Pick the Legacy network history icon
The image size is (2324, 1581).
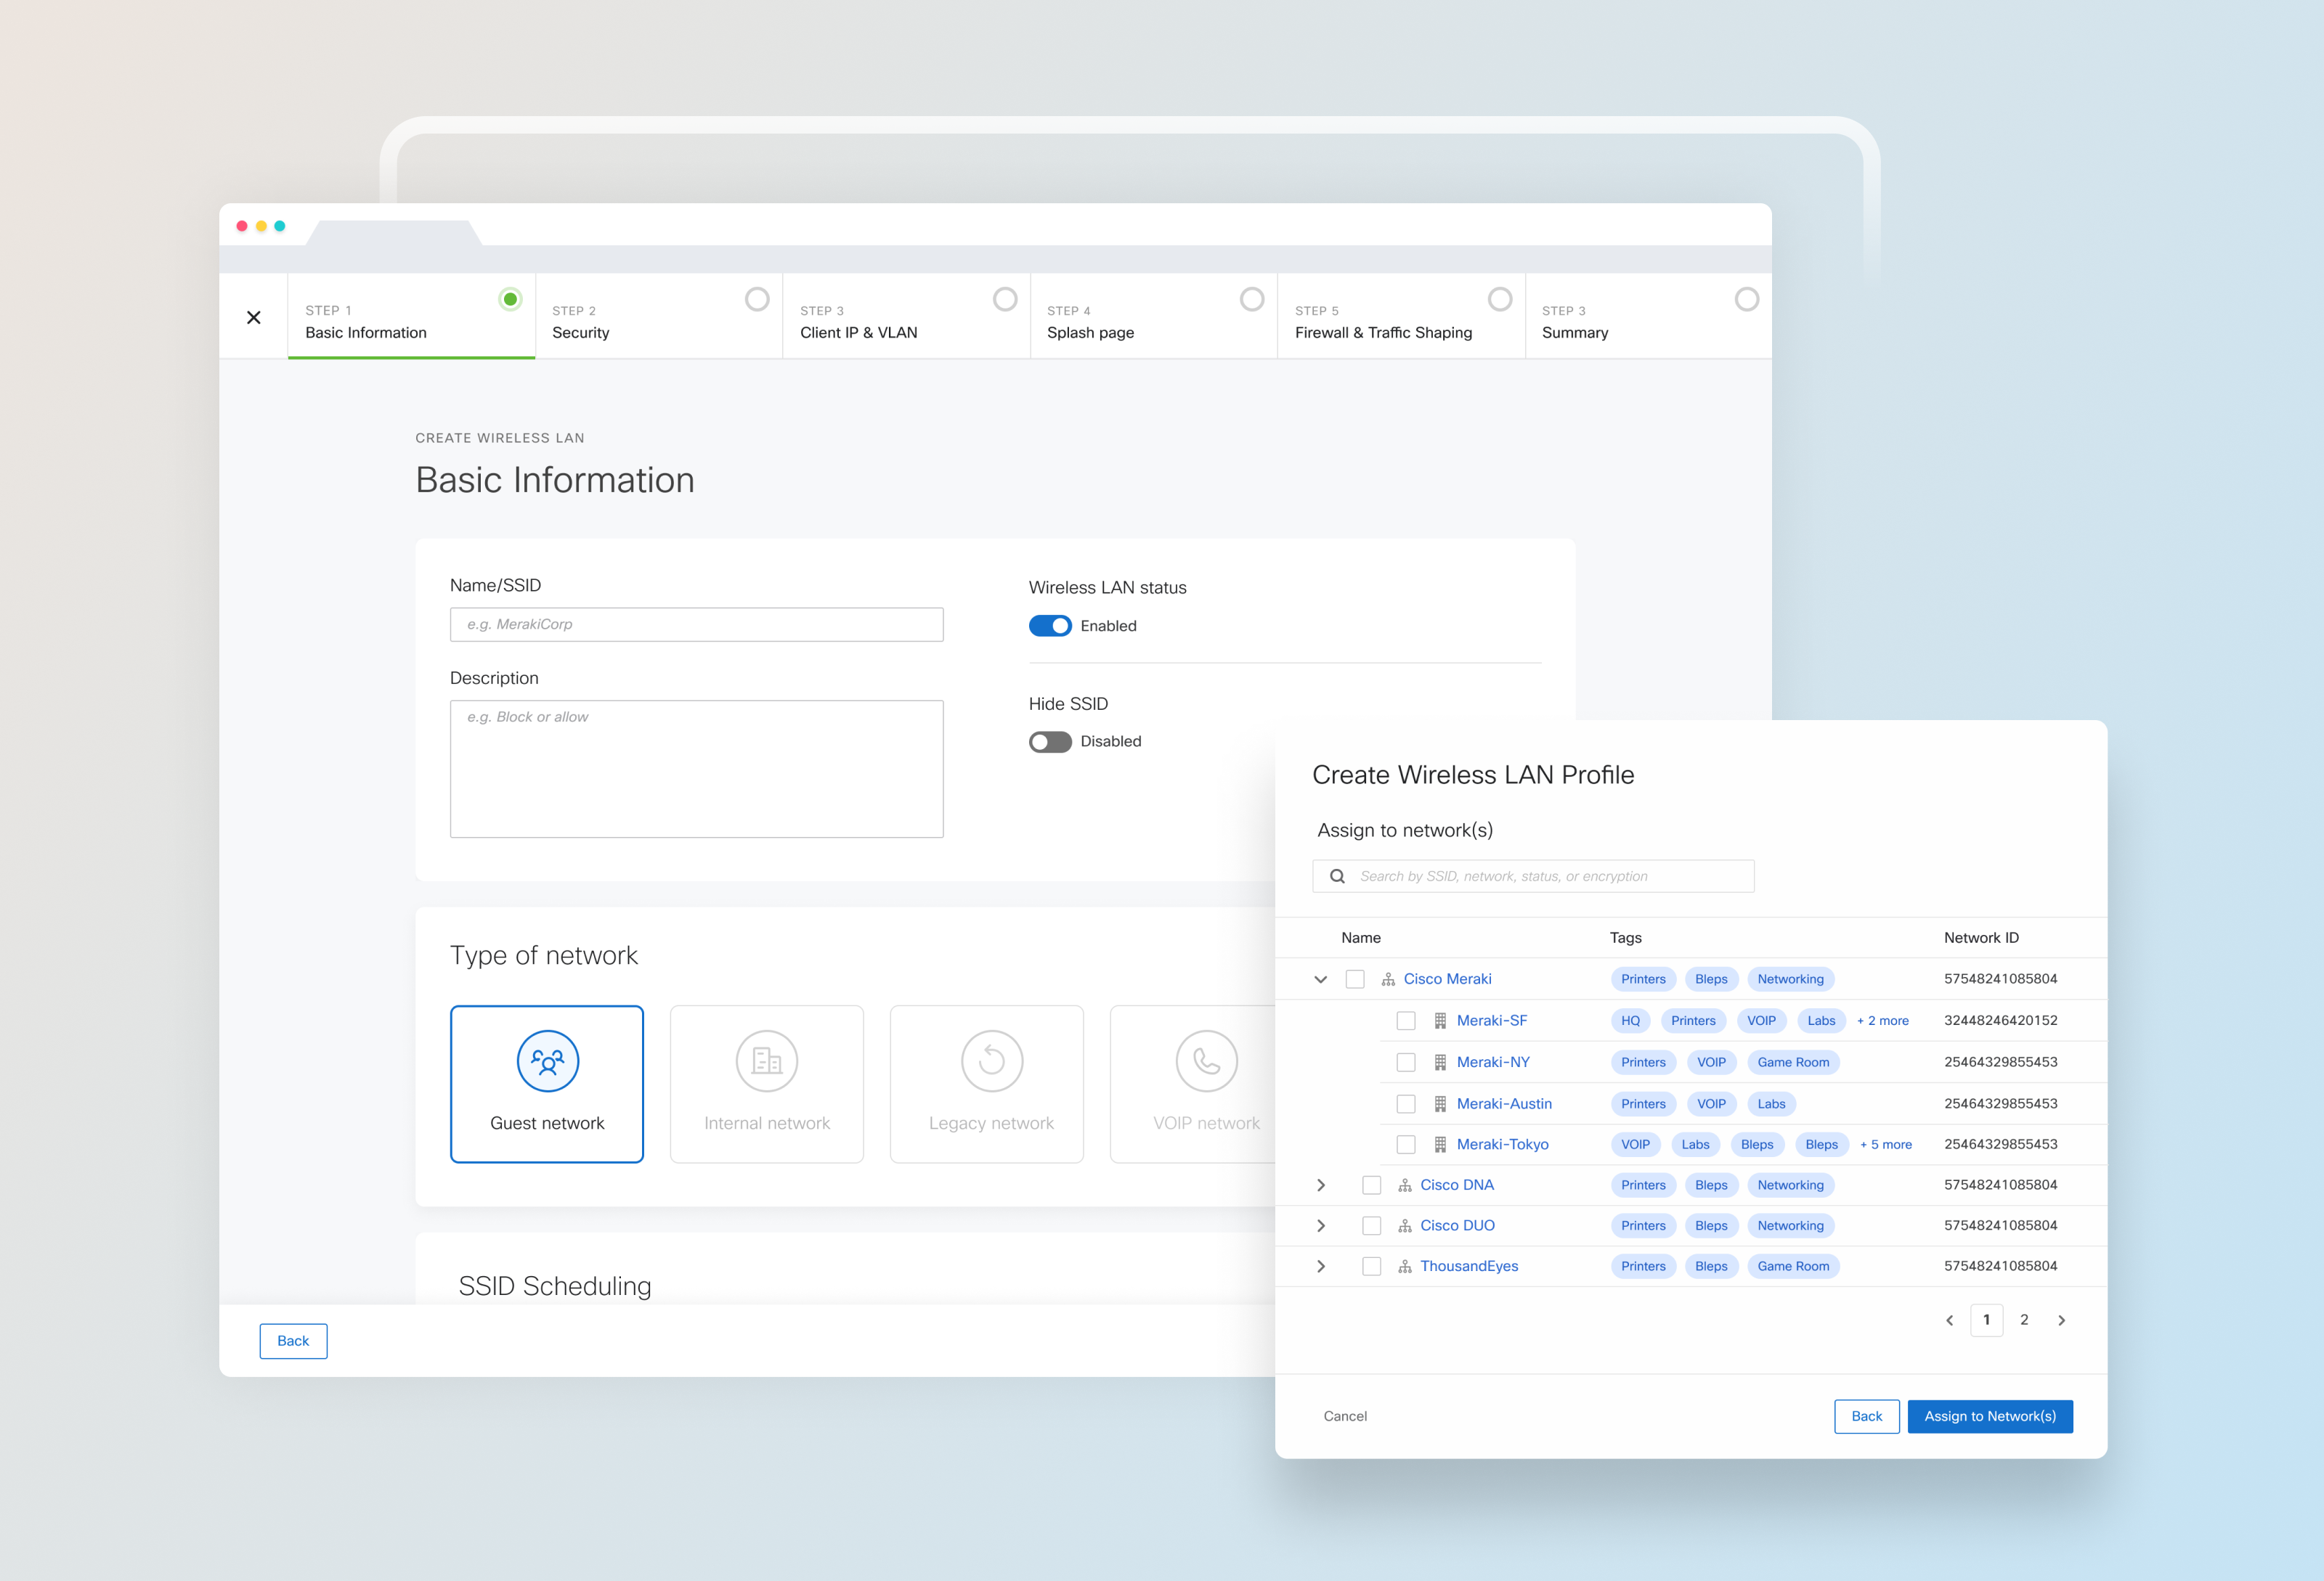click(x=991, y=1061)
